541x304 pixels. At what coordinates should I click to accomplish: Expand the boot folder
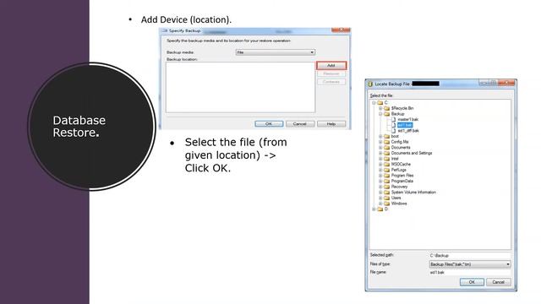pyautogui.click(x=380, y=136)
